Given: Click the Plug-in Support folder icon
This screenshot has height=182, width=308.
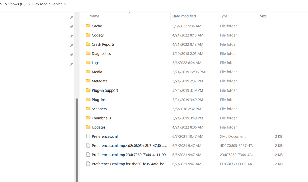Looking at the screenshot, I should pos(88,90).
